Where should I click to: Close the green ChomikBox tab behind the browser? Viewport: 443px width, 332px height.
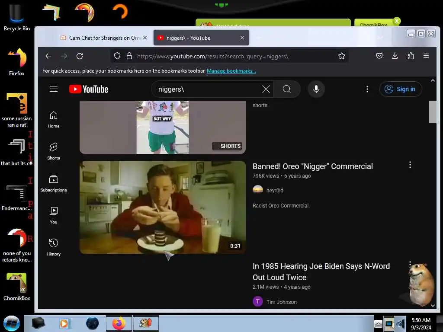click(397, 21)
